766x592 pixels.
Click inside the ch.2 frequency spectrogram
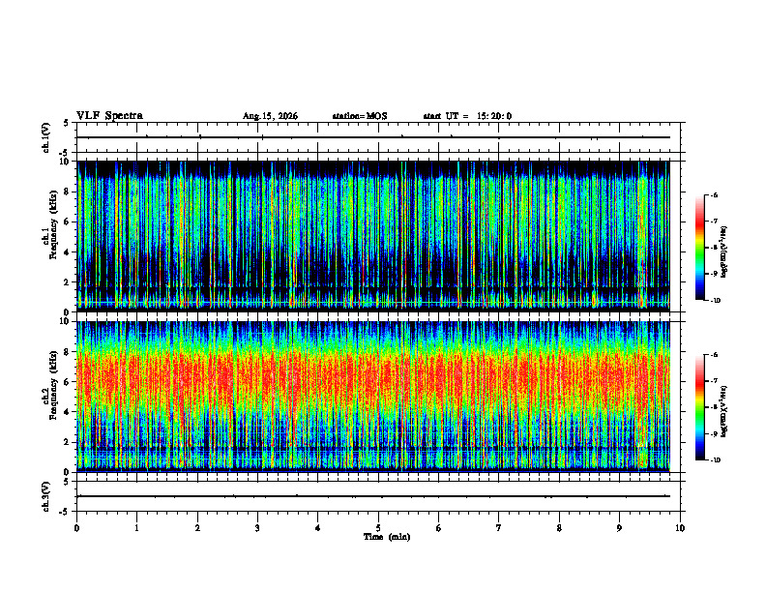pyautogui.click(x=373, y=397)
